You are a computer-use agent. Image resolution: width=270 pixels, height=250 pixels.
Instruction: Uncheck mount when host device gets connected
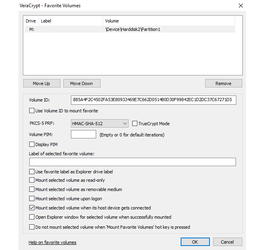tap(32, 208)
